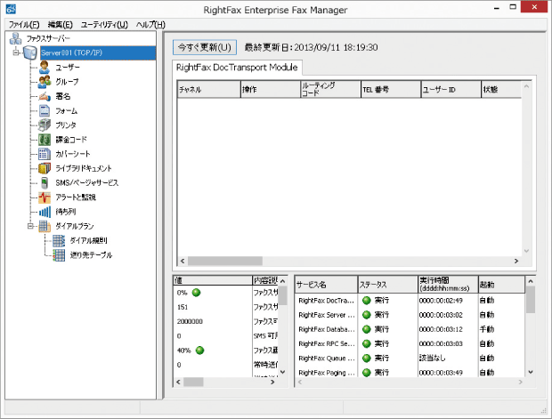Select the フォーム form icon

(x=45, y=111)
